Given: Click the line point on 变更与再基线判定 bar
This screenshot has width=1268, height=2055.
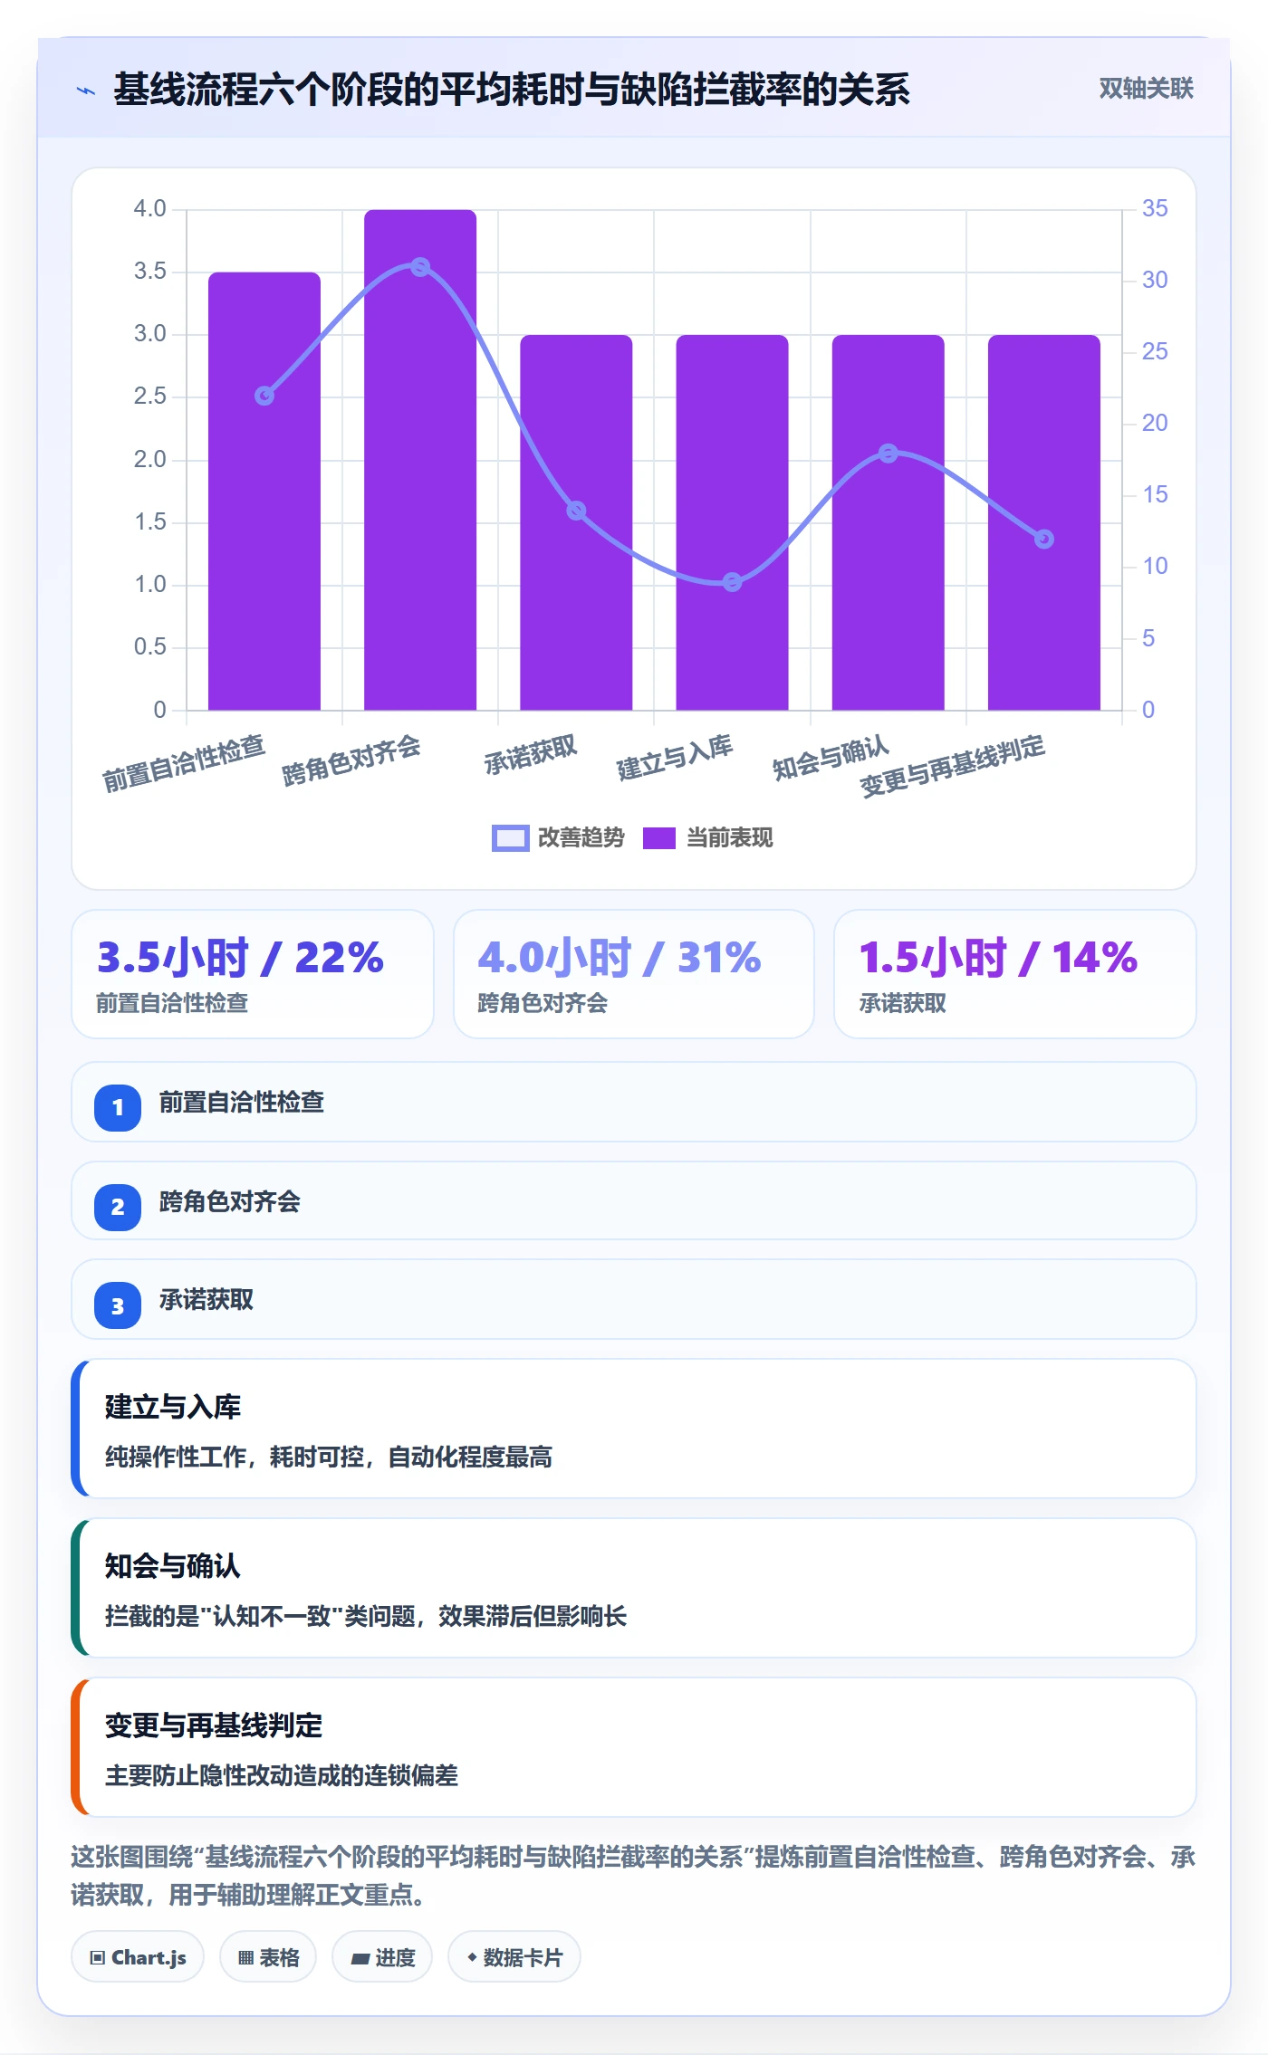Looking at the screenshot, I should click(1044, 540).
